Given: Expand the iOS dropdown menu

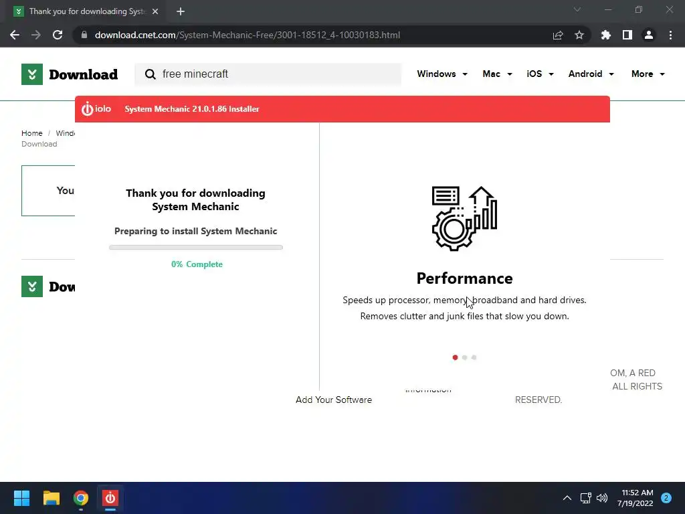Looking at the screenshot, I should pos(540,74).
